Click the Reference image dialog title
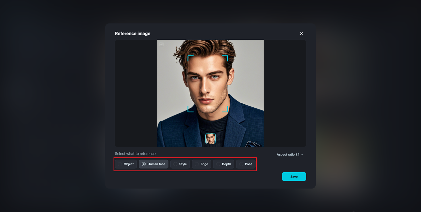Screen dimensions: 421x212 point(133,33)
